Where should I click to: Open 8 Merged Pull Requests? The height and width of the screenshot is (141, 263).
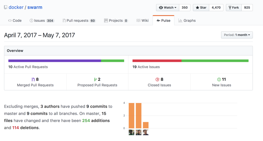click(35, 82)
